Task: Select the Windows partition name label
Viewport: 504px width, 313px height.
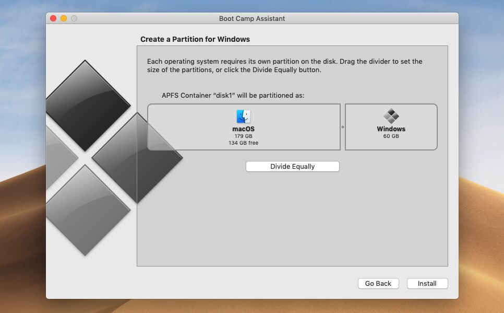Action: pyautogui.click(x=391, y=129)
